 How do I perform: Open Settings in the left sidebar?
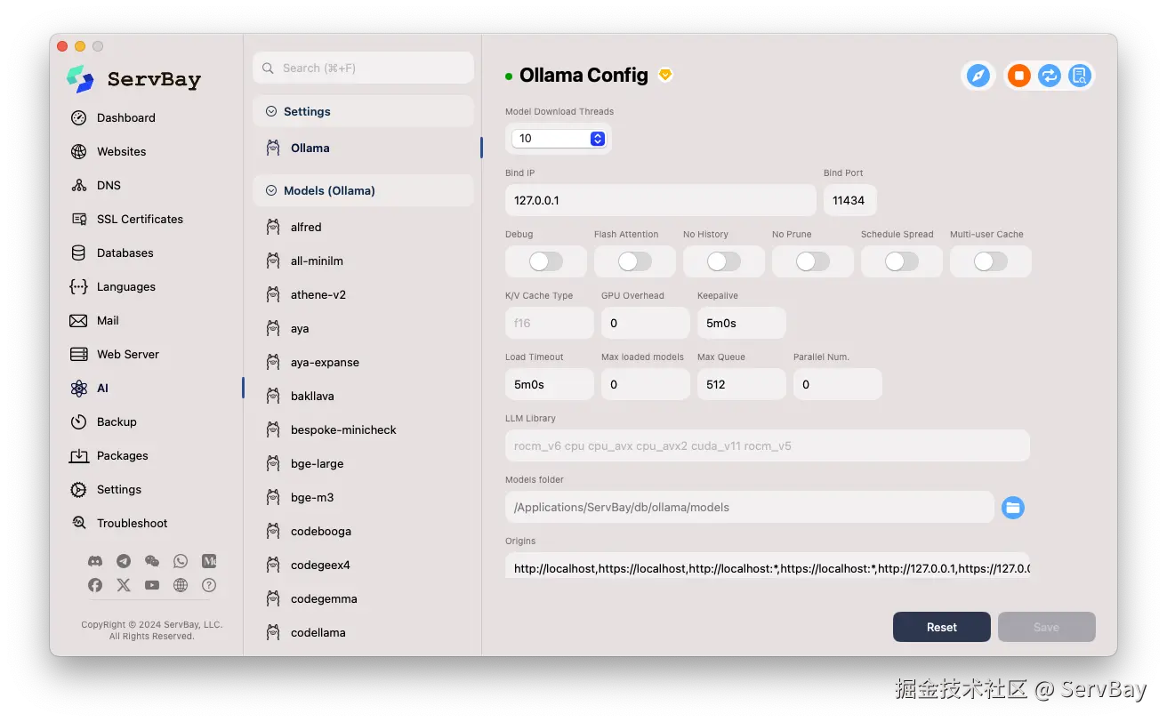click(x=118, y=489)
